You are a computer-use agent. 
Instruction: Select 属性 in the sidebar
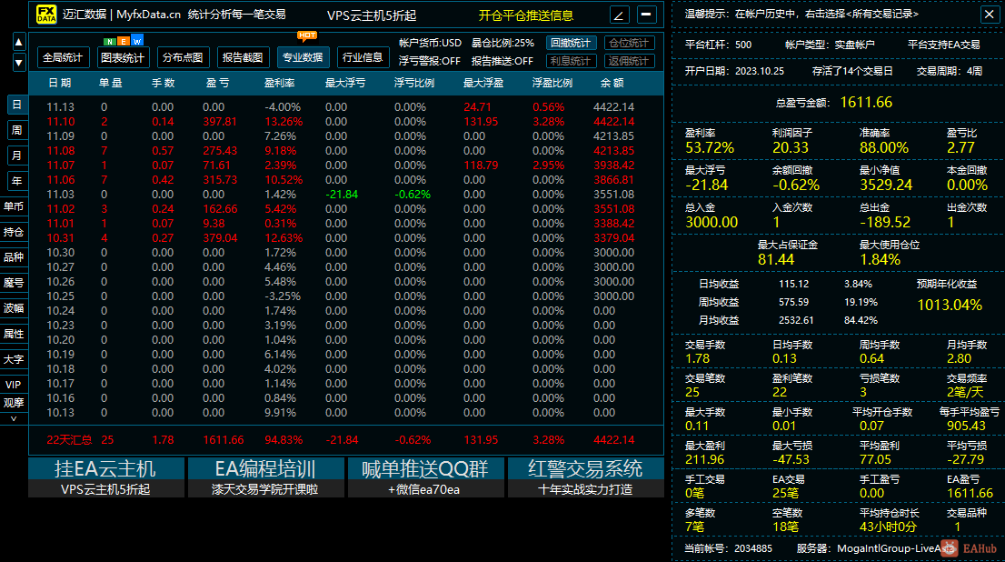pyautogui.click(x=14, y=334)
